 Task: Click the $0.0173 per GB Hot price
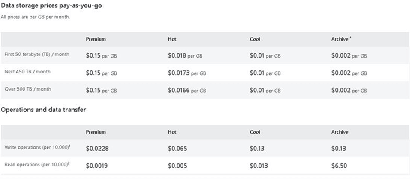click(187, 73)
